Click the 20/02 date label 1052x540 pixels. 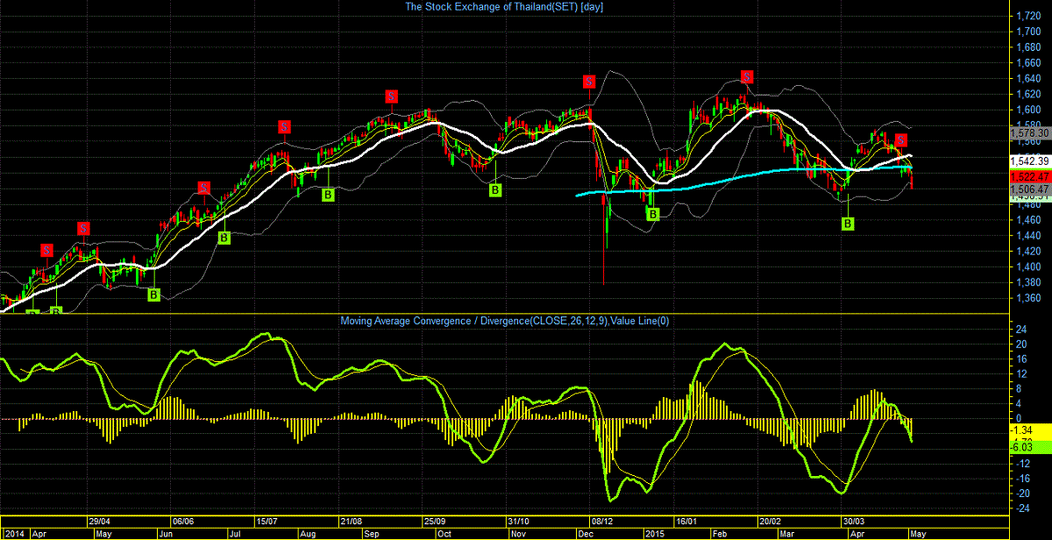pos(771,520)
